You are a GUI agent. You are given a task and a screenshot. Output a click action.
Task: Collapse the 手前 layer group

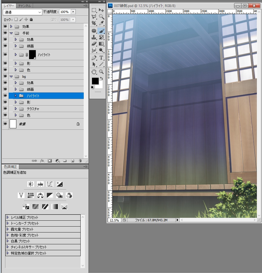(x=11, y=33)
